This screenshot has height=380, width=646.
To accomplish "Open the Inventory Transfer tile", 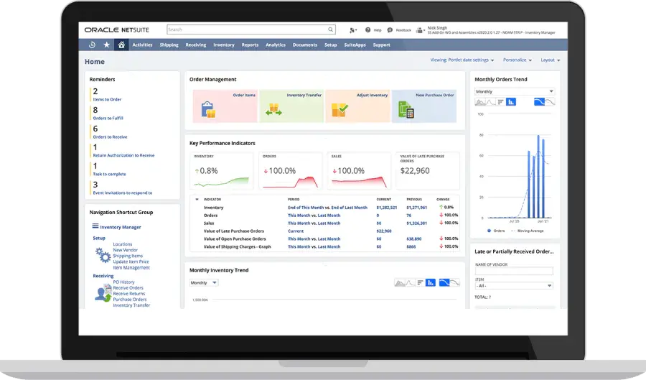I will 291,106.
